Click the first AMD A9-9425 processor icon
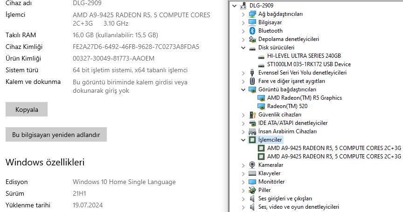 coord(261,148)
